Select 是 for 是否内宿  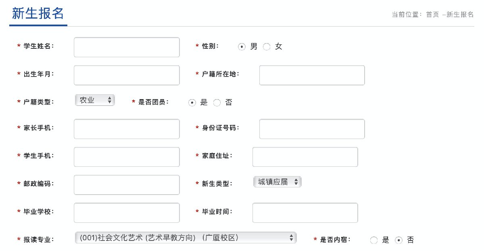[374, 241]
